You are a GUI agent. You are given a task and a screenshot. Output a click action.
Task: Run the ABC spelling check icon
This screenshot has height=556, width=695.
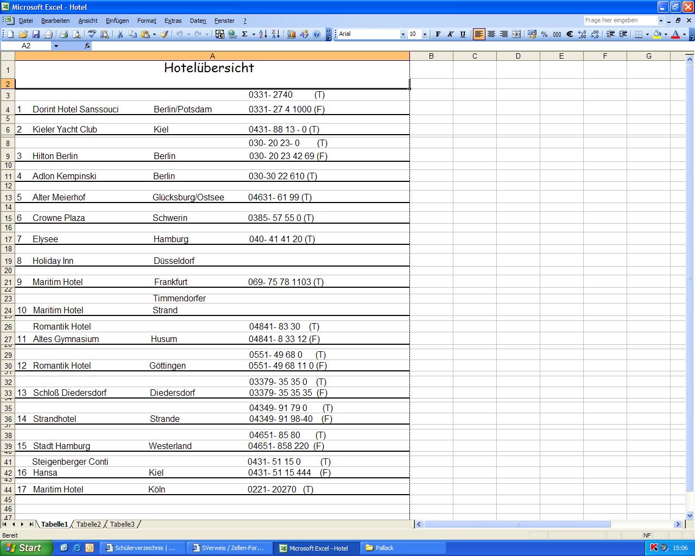[x=92, y=34]
